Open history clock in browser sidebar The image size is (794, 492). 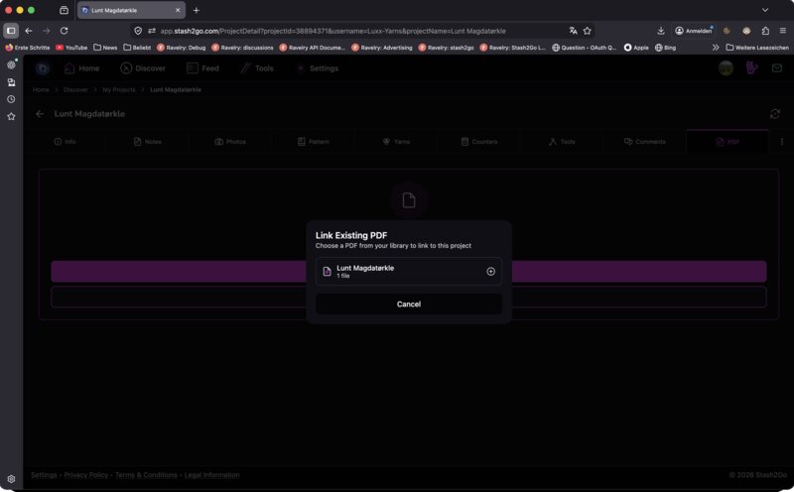point(11,100)
